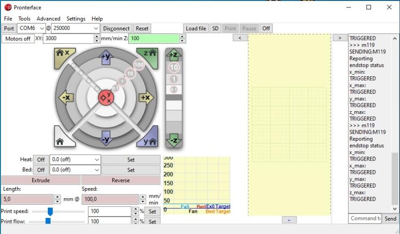Screen dimensions: 400x234
Task: Open the 250000 baud rate dropdown
Action: 96,29
